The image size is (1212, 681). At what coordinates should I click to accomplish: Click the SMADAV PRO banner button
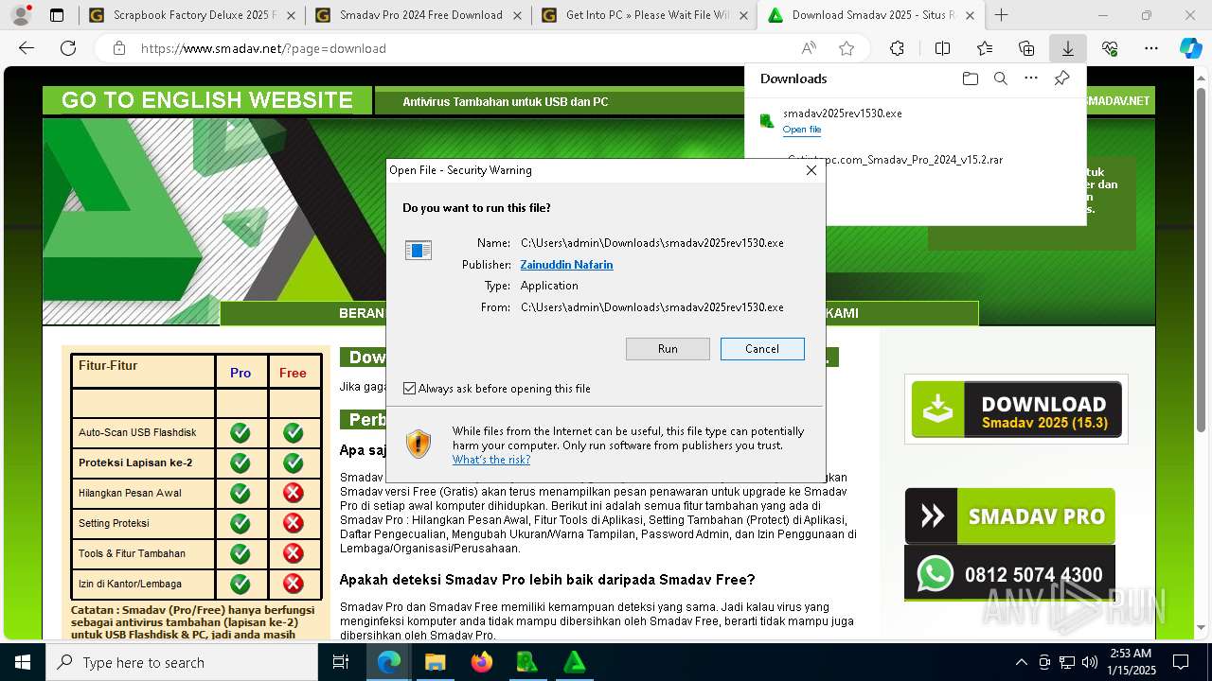pyautogui.click(x=1009, y=516)
